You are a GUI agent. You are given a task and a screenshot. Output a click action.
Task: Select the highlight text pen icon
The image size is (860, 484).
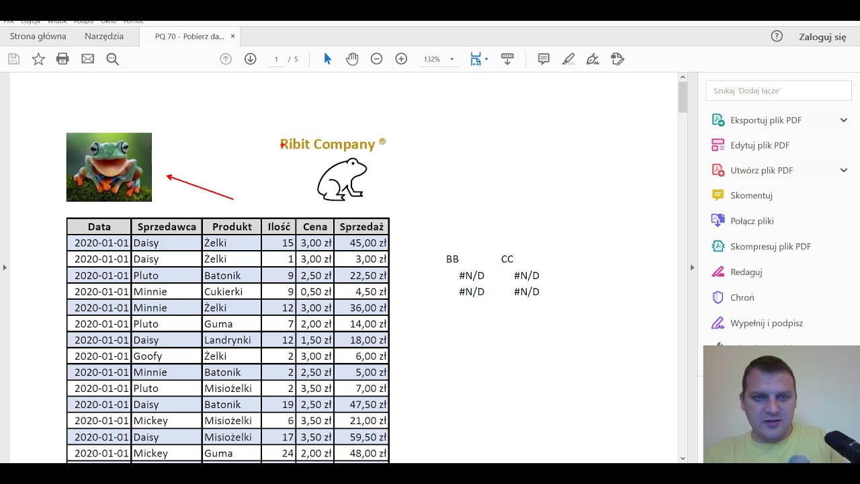568,59
